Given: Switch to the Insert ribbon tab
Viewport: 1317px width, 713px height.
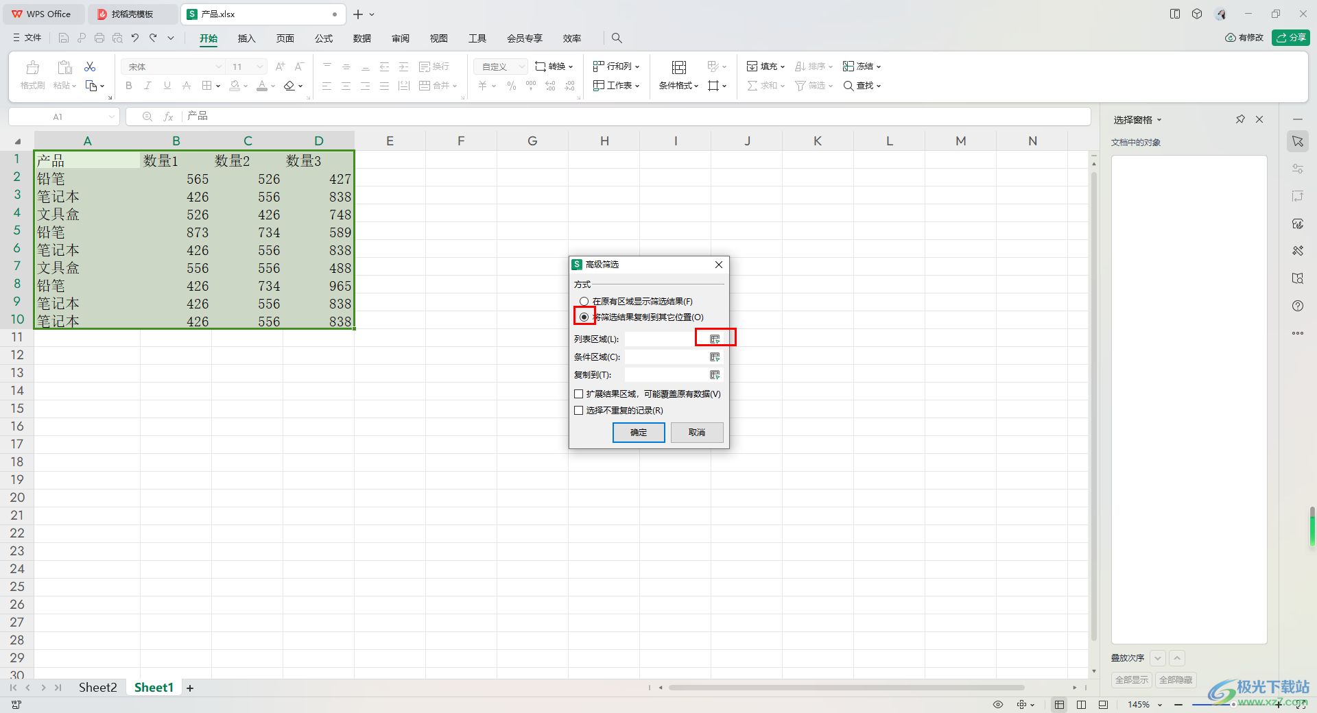Looking at the screenshot, I should coord(246,38).
